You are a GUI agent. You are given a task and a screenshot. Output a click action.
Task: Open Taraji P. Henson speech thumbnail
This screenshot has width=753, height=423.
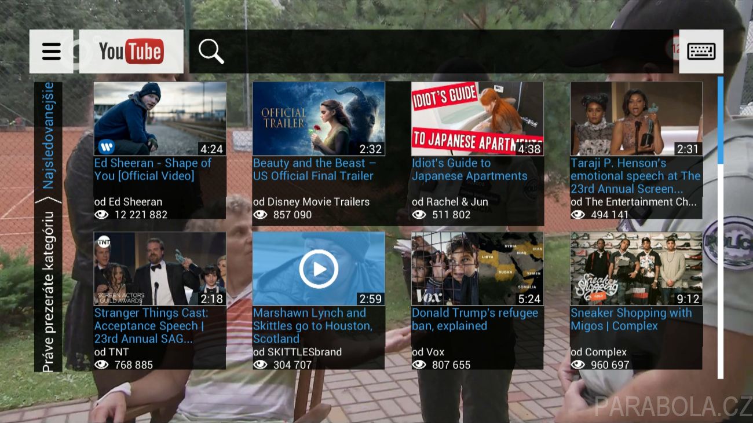click(x=636, y=119)
